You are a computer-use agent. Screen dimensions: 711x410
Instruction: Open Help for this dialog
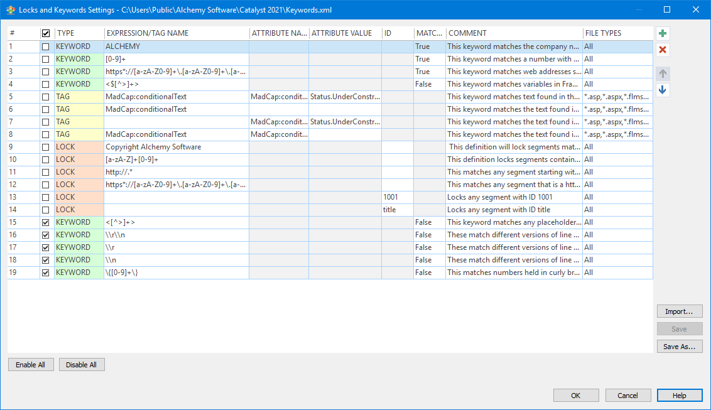click(679, 396)
